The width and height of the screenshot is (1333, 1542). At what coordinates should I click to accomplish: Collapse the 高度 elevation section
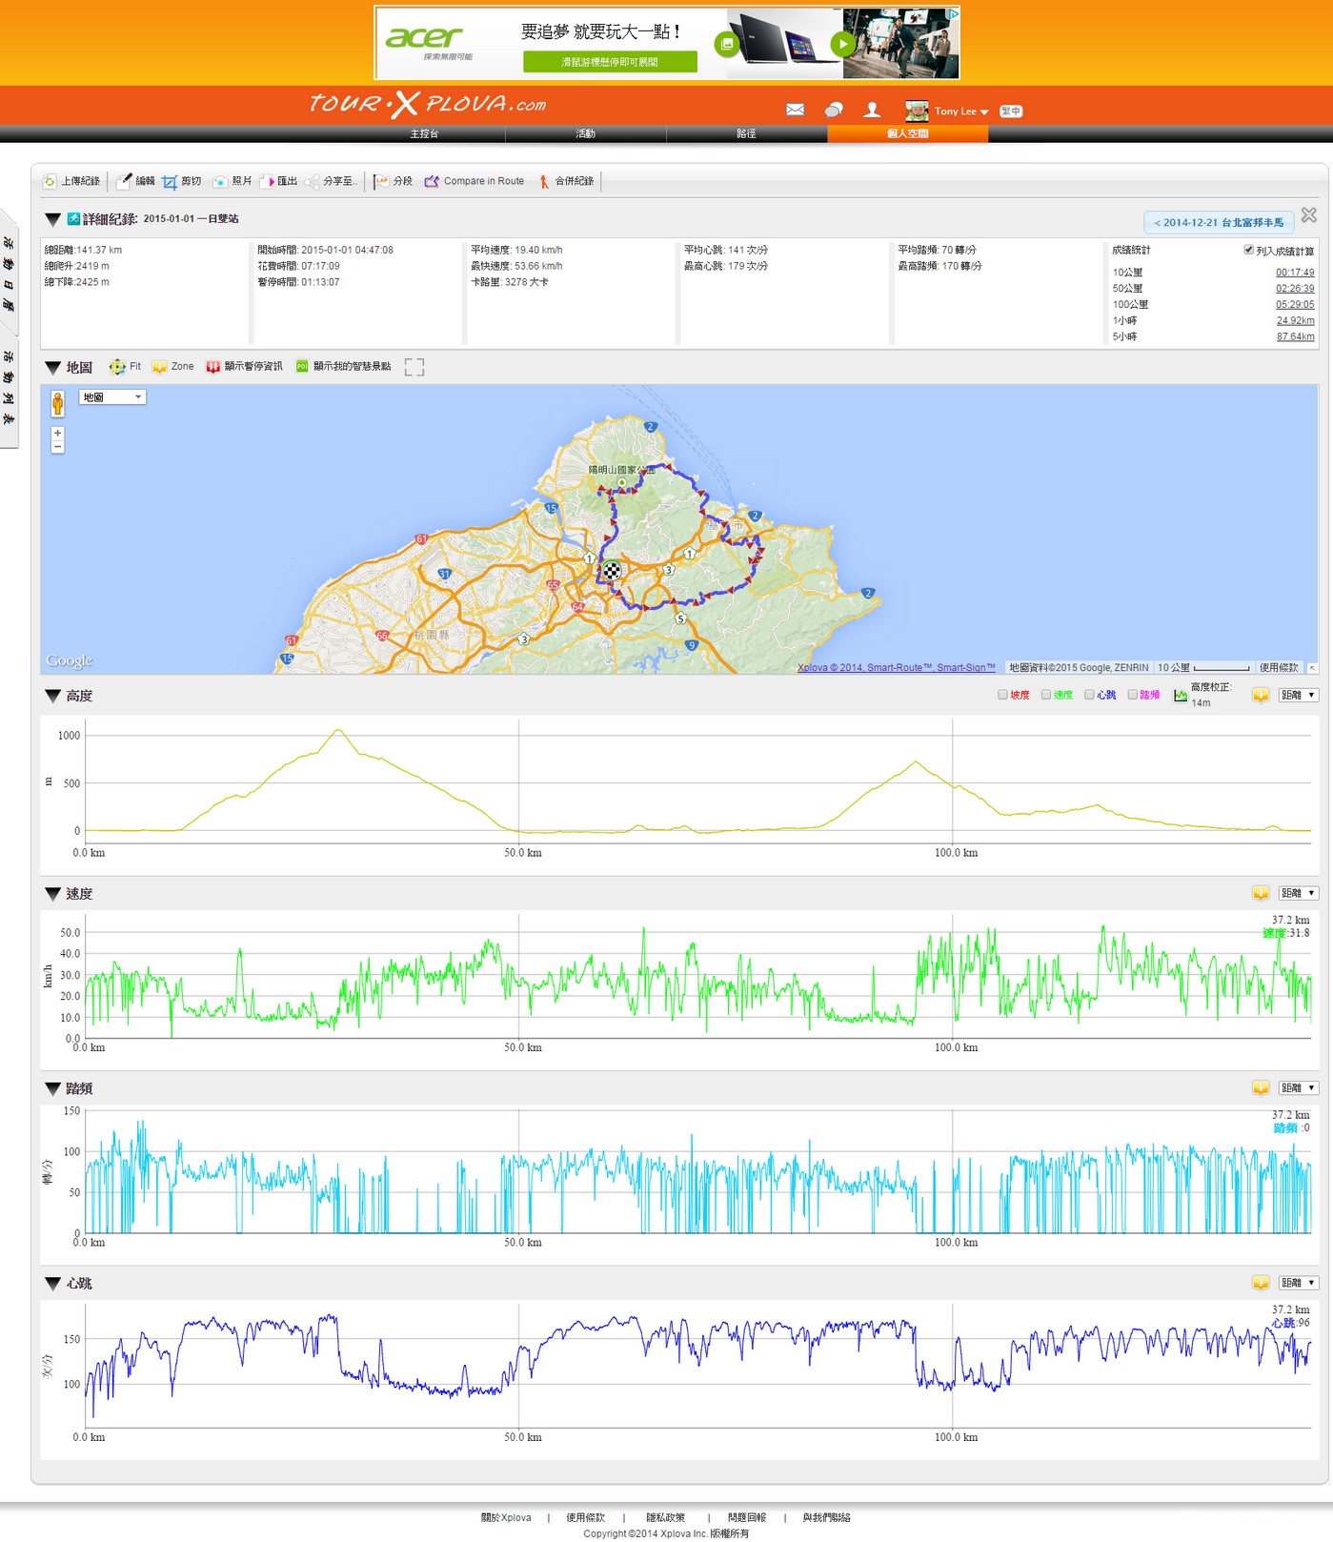[53, 697]
